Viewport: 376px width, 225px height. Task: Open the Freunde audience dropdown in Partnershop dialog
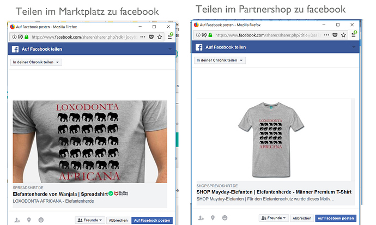[273, 218]
